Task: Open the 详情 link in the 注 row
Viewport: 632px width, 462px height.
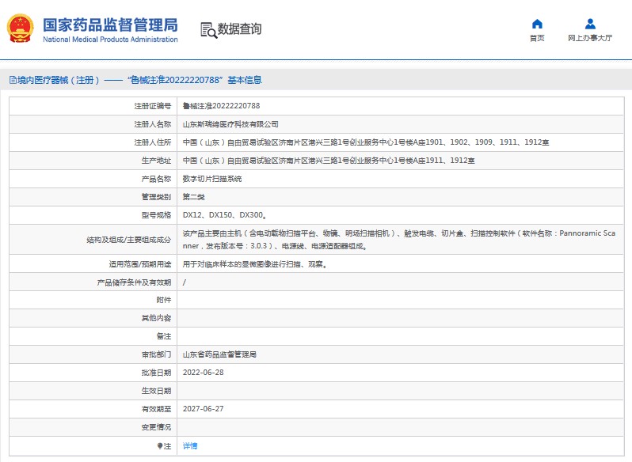Action: point(190,446)
